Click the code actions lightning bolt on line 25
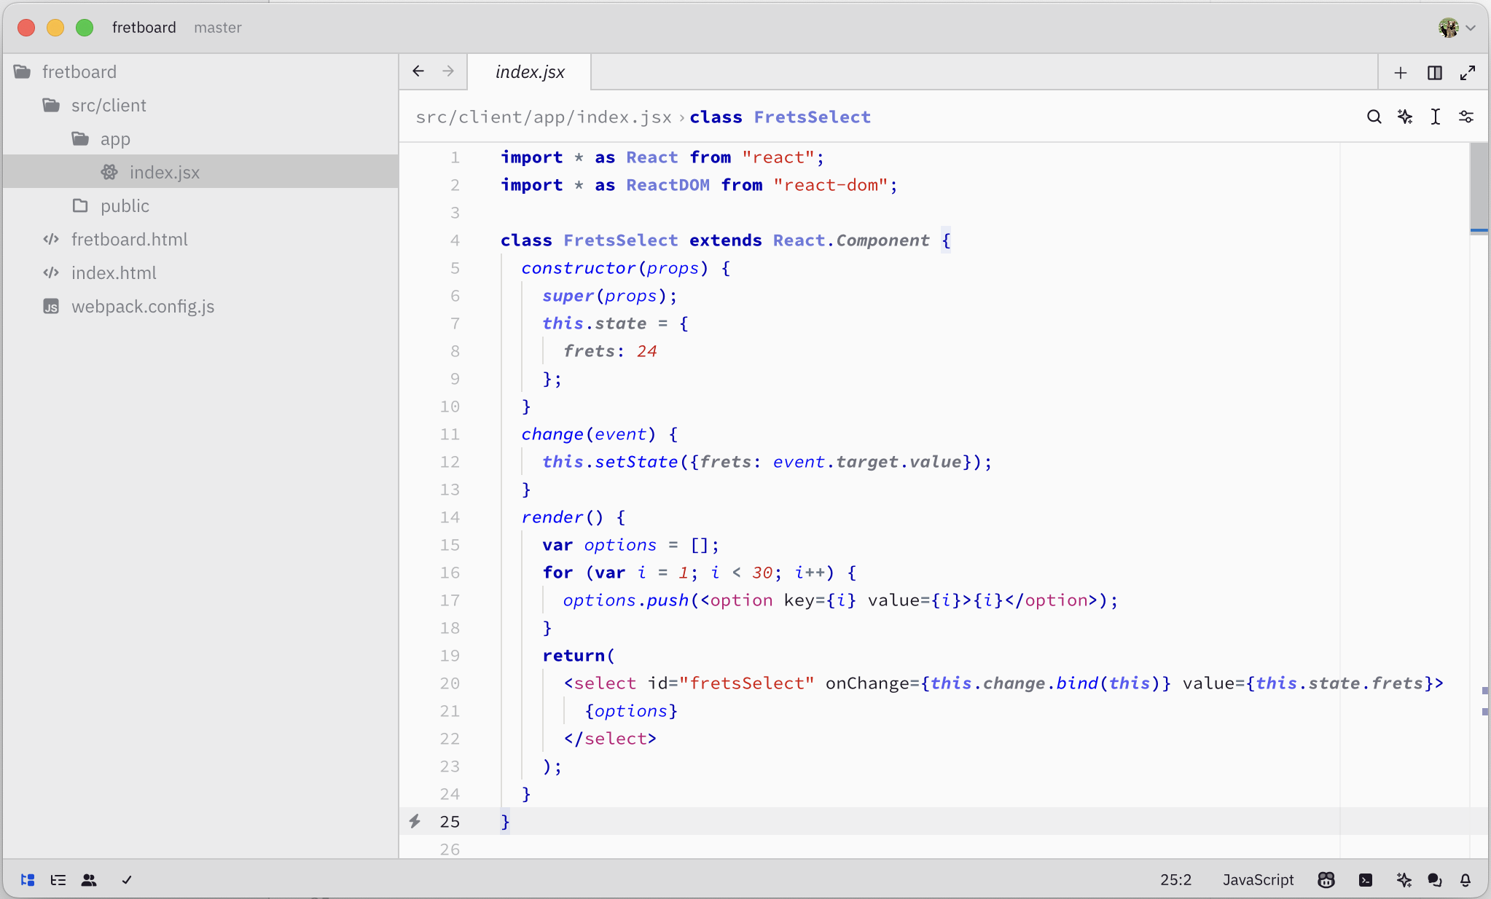Image resolution: width=1491 pixels, height=899 pixels. 415,822
